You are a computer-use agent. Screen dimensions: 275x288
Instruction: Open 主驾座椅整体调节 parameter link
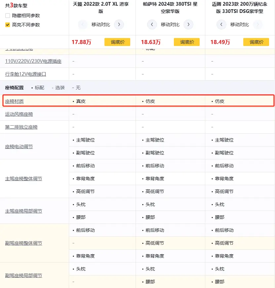(23, 179)
